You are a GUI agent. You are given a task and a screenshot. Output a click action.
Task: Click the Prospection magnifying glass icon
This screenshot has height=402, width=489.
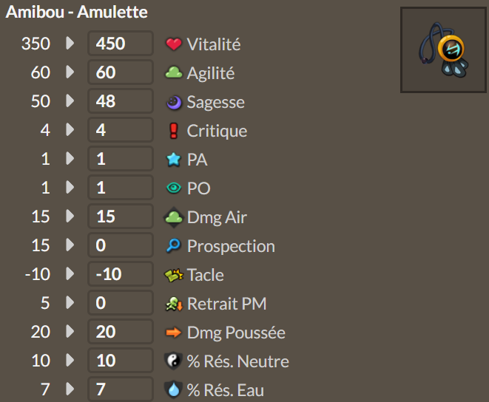coord(174,245)
